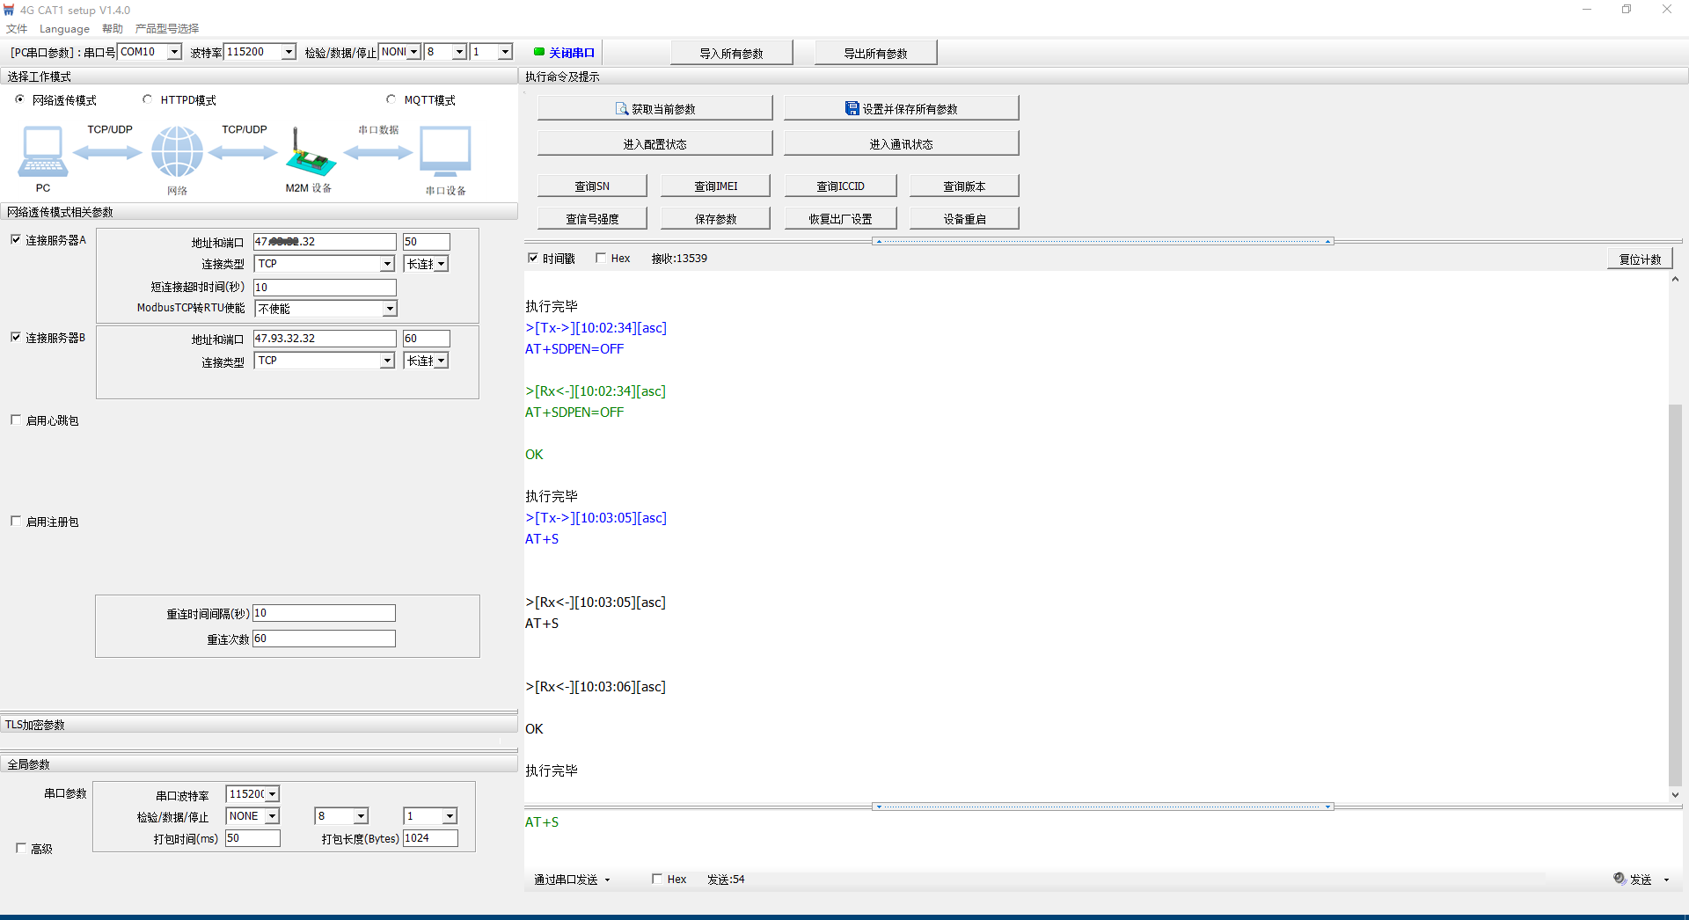Click the get current parameters magnifier icon
The width and height of the screenshot is (1689, 920).
621,109
